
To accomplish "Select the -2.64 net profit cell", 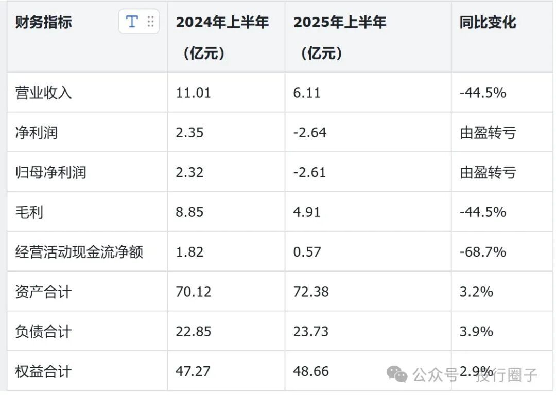I will (310, 133).
